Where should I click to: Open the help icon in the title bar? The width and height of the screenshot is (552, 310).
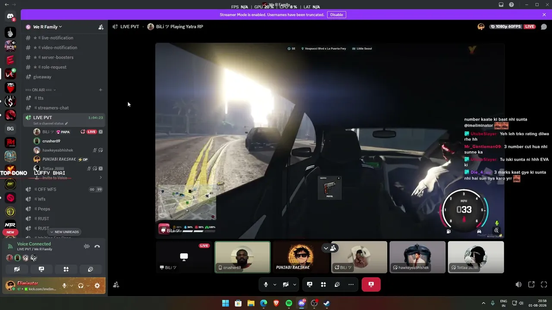tap(511, 5)
